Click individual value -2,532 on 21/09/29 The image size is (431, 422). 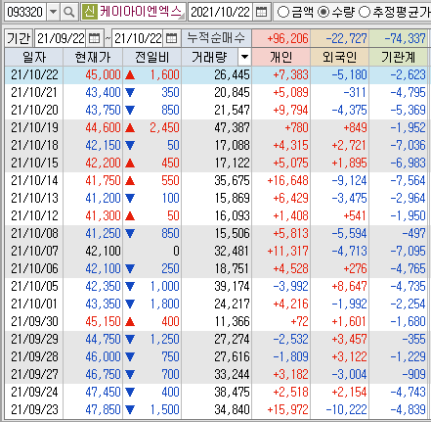(290, 340)
